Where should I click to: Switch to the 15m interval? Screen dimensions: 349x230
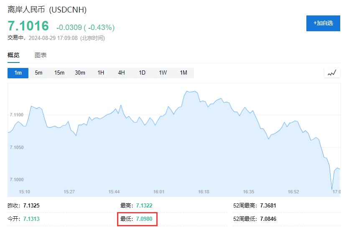coord(59,73)
